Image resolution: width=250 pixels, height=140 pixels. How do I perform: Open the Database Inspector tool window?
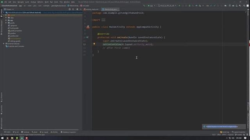tap(68, 132)
